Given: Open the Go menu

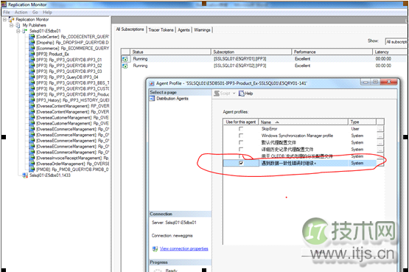Looking at the screenshot, I should point(35,13).
